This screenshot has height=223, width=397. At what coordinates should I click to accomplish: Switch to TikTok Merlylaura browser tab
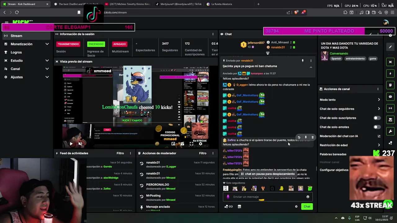[x=178, y=4]
